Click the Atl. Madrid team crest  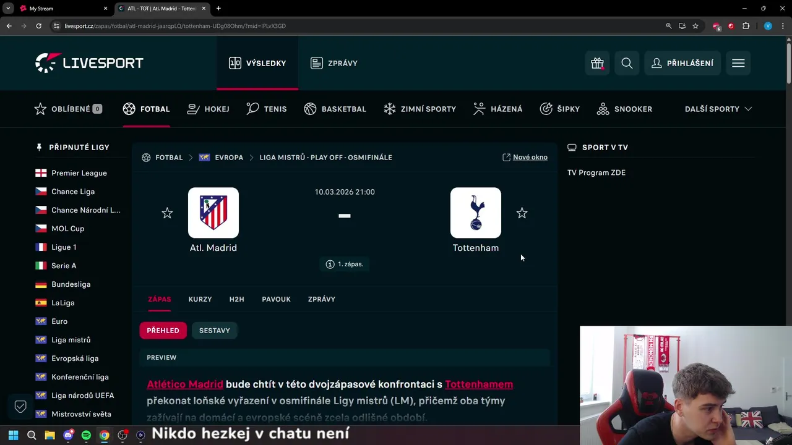[x=213, y=213]
